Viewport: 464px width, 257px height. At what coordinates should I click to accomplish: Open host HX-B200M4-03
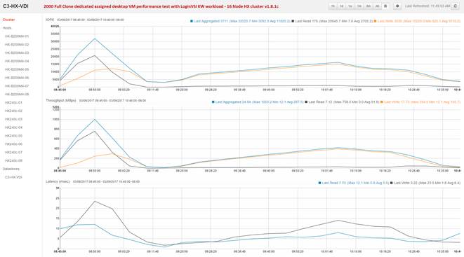(17, 53)
